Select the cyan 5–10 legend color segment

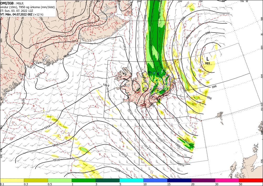click(x=131, y=180)
